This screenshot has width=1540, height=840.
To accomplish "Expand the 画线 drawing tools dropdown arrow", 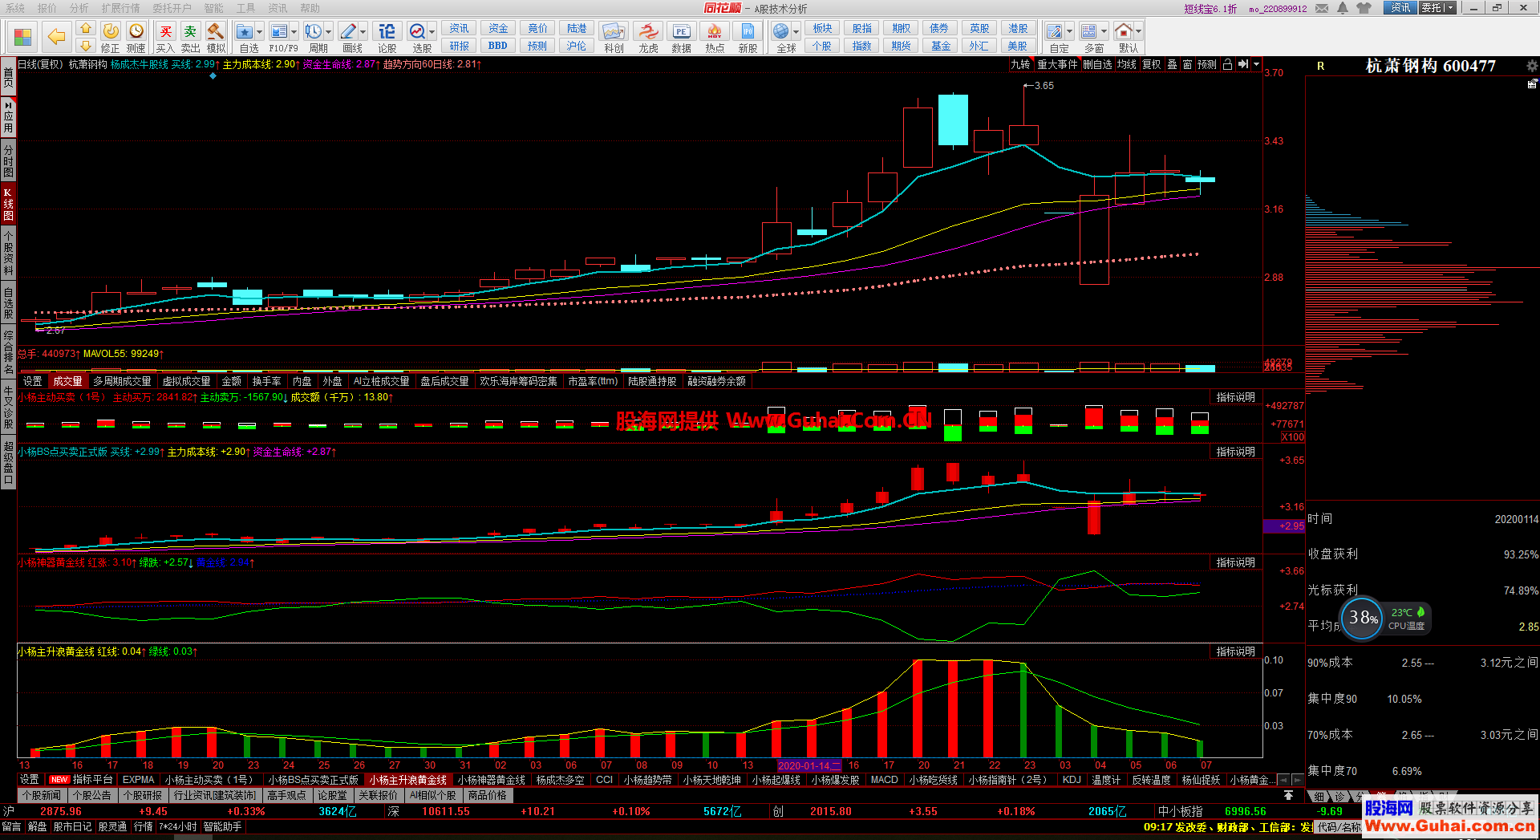I will click(363, 32).
